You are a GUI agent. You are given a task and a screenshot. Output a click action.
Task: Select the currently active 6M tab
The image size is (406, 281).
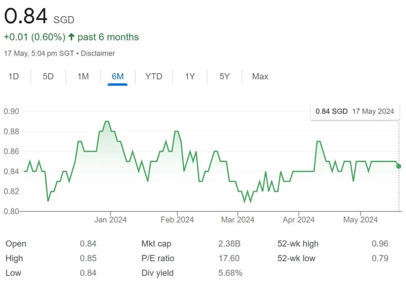pos(117,76)
